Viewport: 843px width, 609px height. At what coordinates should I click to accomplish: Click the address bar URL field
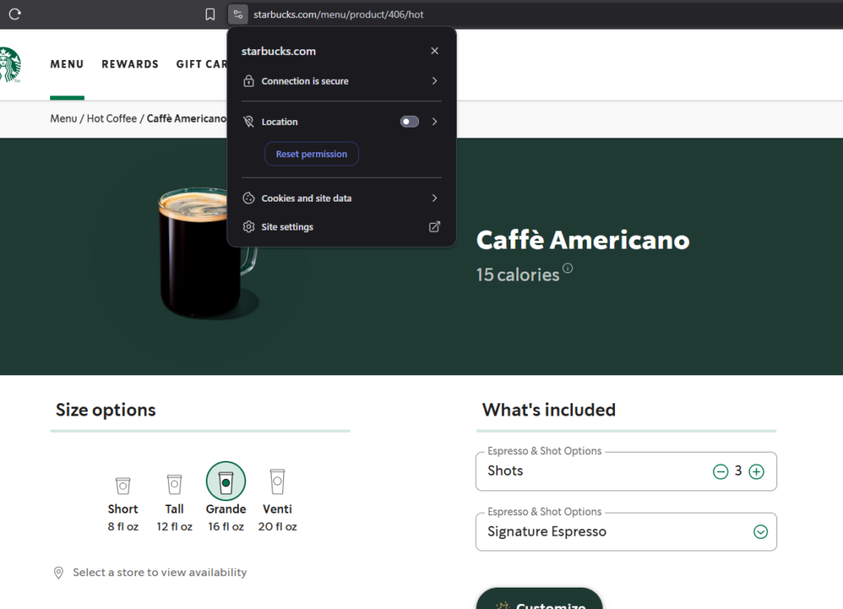(338, 15)
